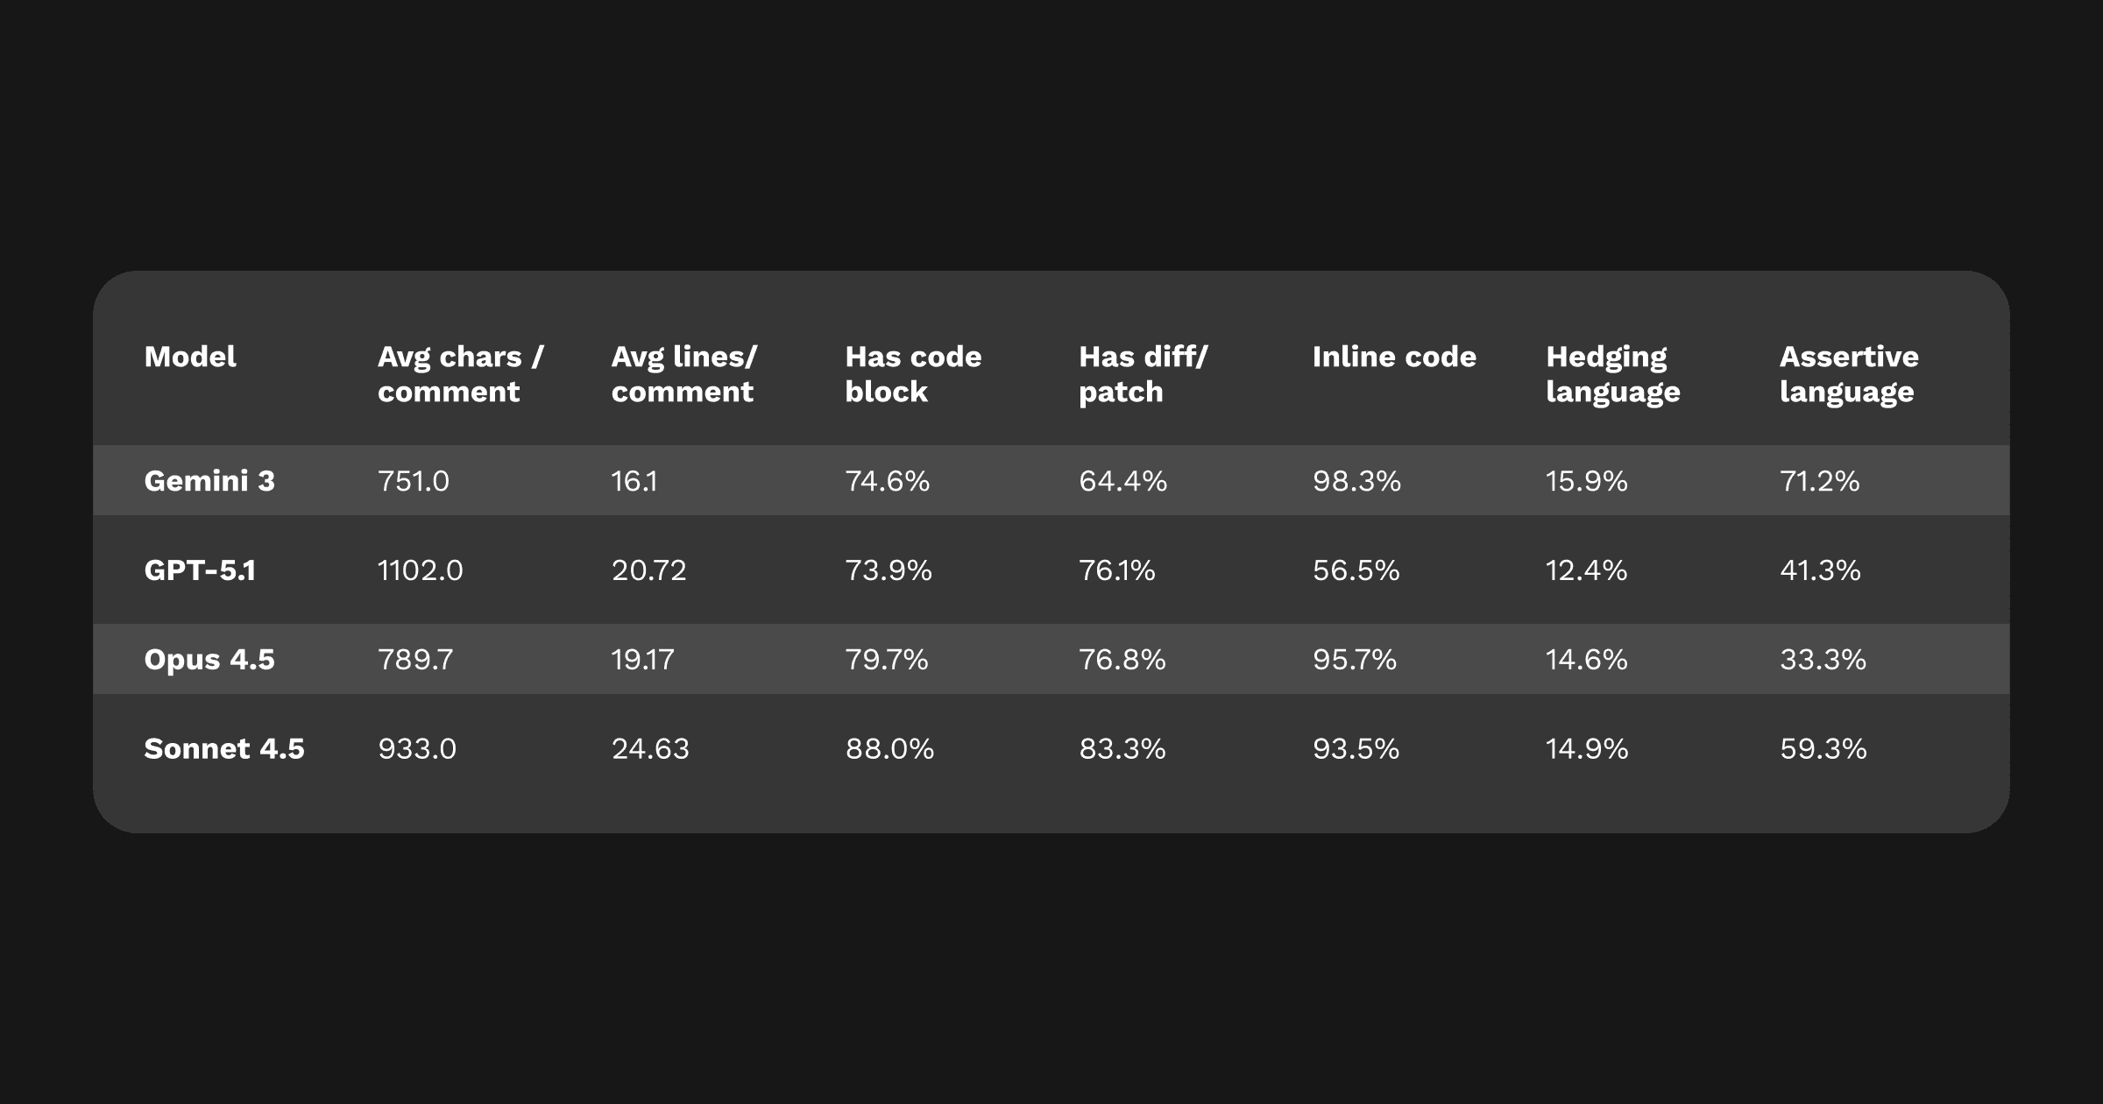This screenshot has height=1104, width=2103.
Task: Click the 64.4% diff/patch cell
Action: pyautogui.click(x=1122, y=481)
